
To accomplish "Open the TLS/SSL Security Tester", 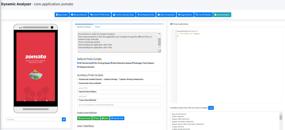I will [123, 15].
